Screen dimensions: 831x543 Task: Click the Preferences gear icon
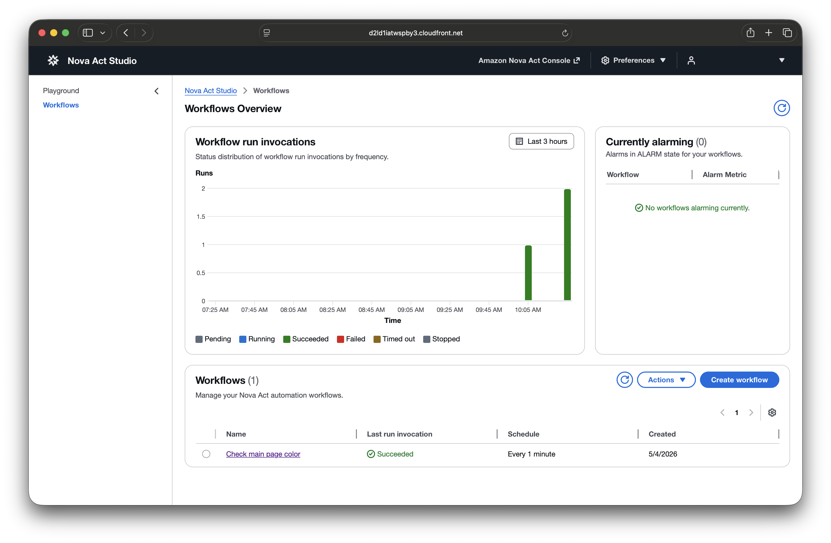click(605, 60)
